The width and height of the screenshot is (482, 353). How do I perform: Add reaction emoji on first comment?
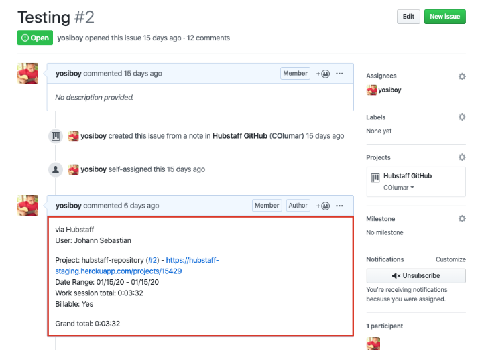click(x=323, y=74)
